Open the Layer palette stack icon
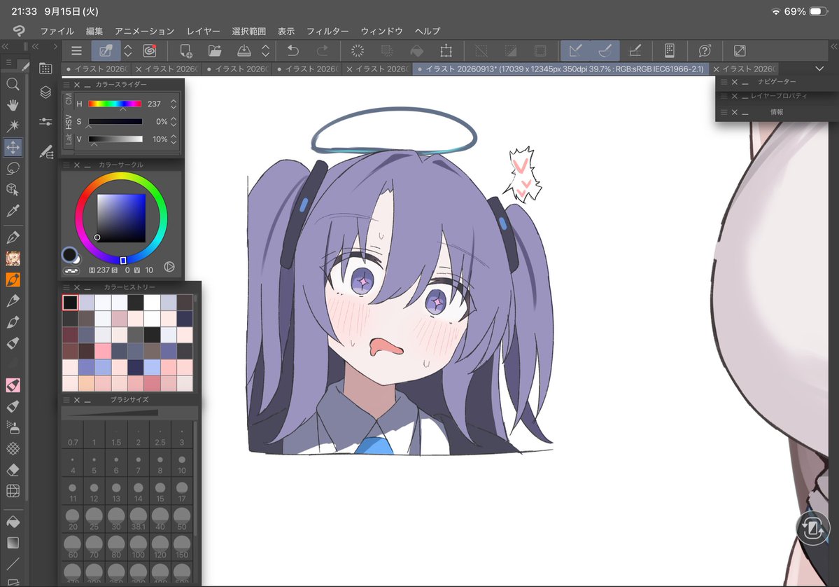This screenshot has width=839, height=587. tap(46, 92)
